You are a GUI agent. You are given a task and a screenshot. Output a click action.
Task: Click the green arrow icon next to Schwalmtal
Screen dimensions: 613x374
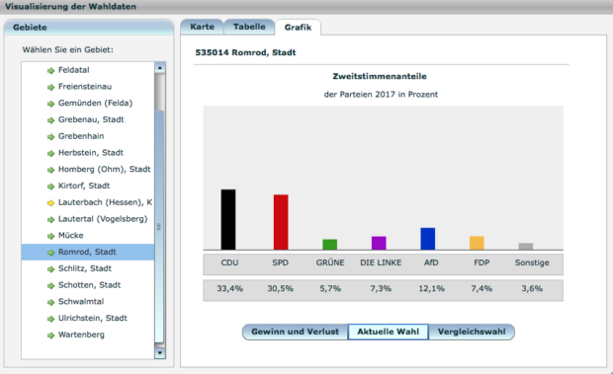(x=50, y=302)
